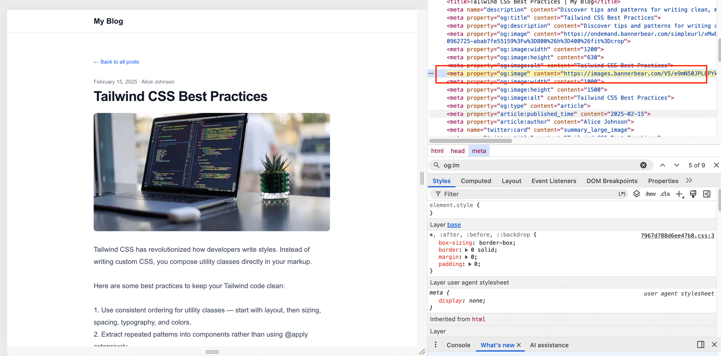Select the twitter:card meta node
The width and height of the screenshot is (721, 356).
pyautogui.click(x=540, y=130)
